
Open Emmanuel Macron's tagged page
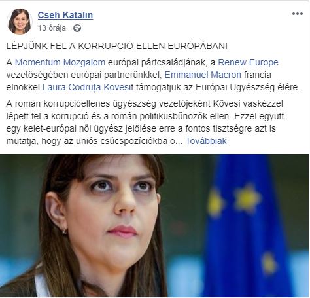click(x=203, y=75)
